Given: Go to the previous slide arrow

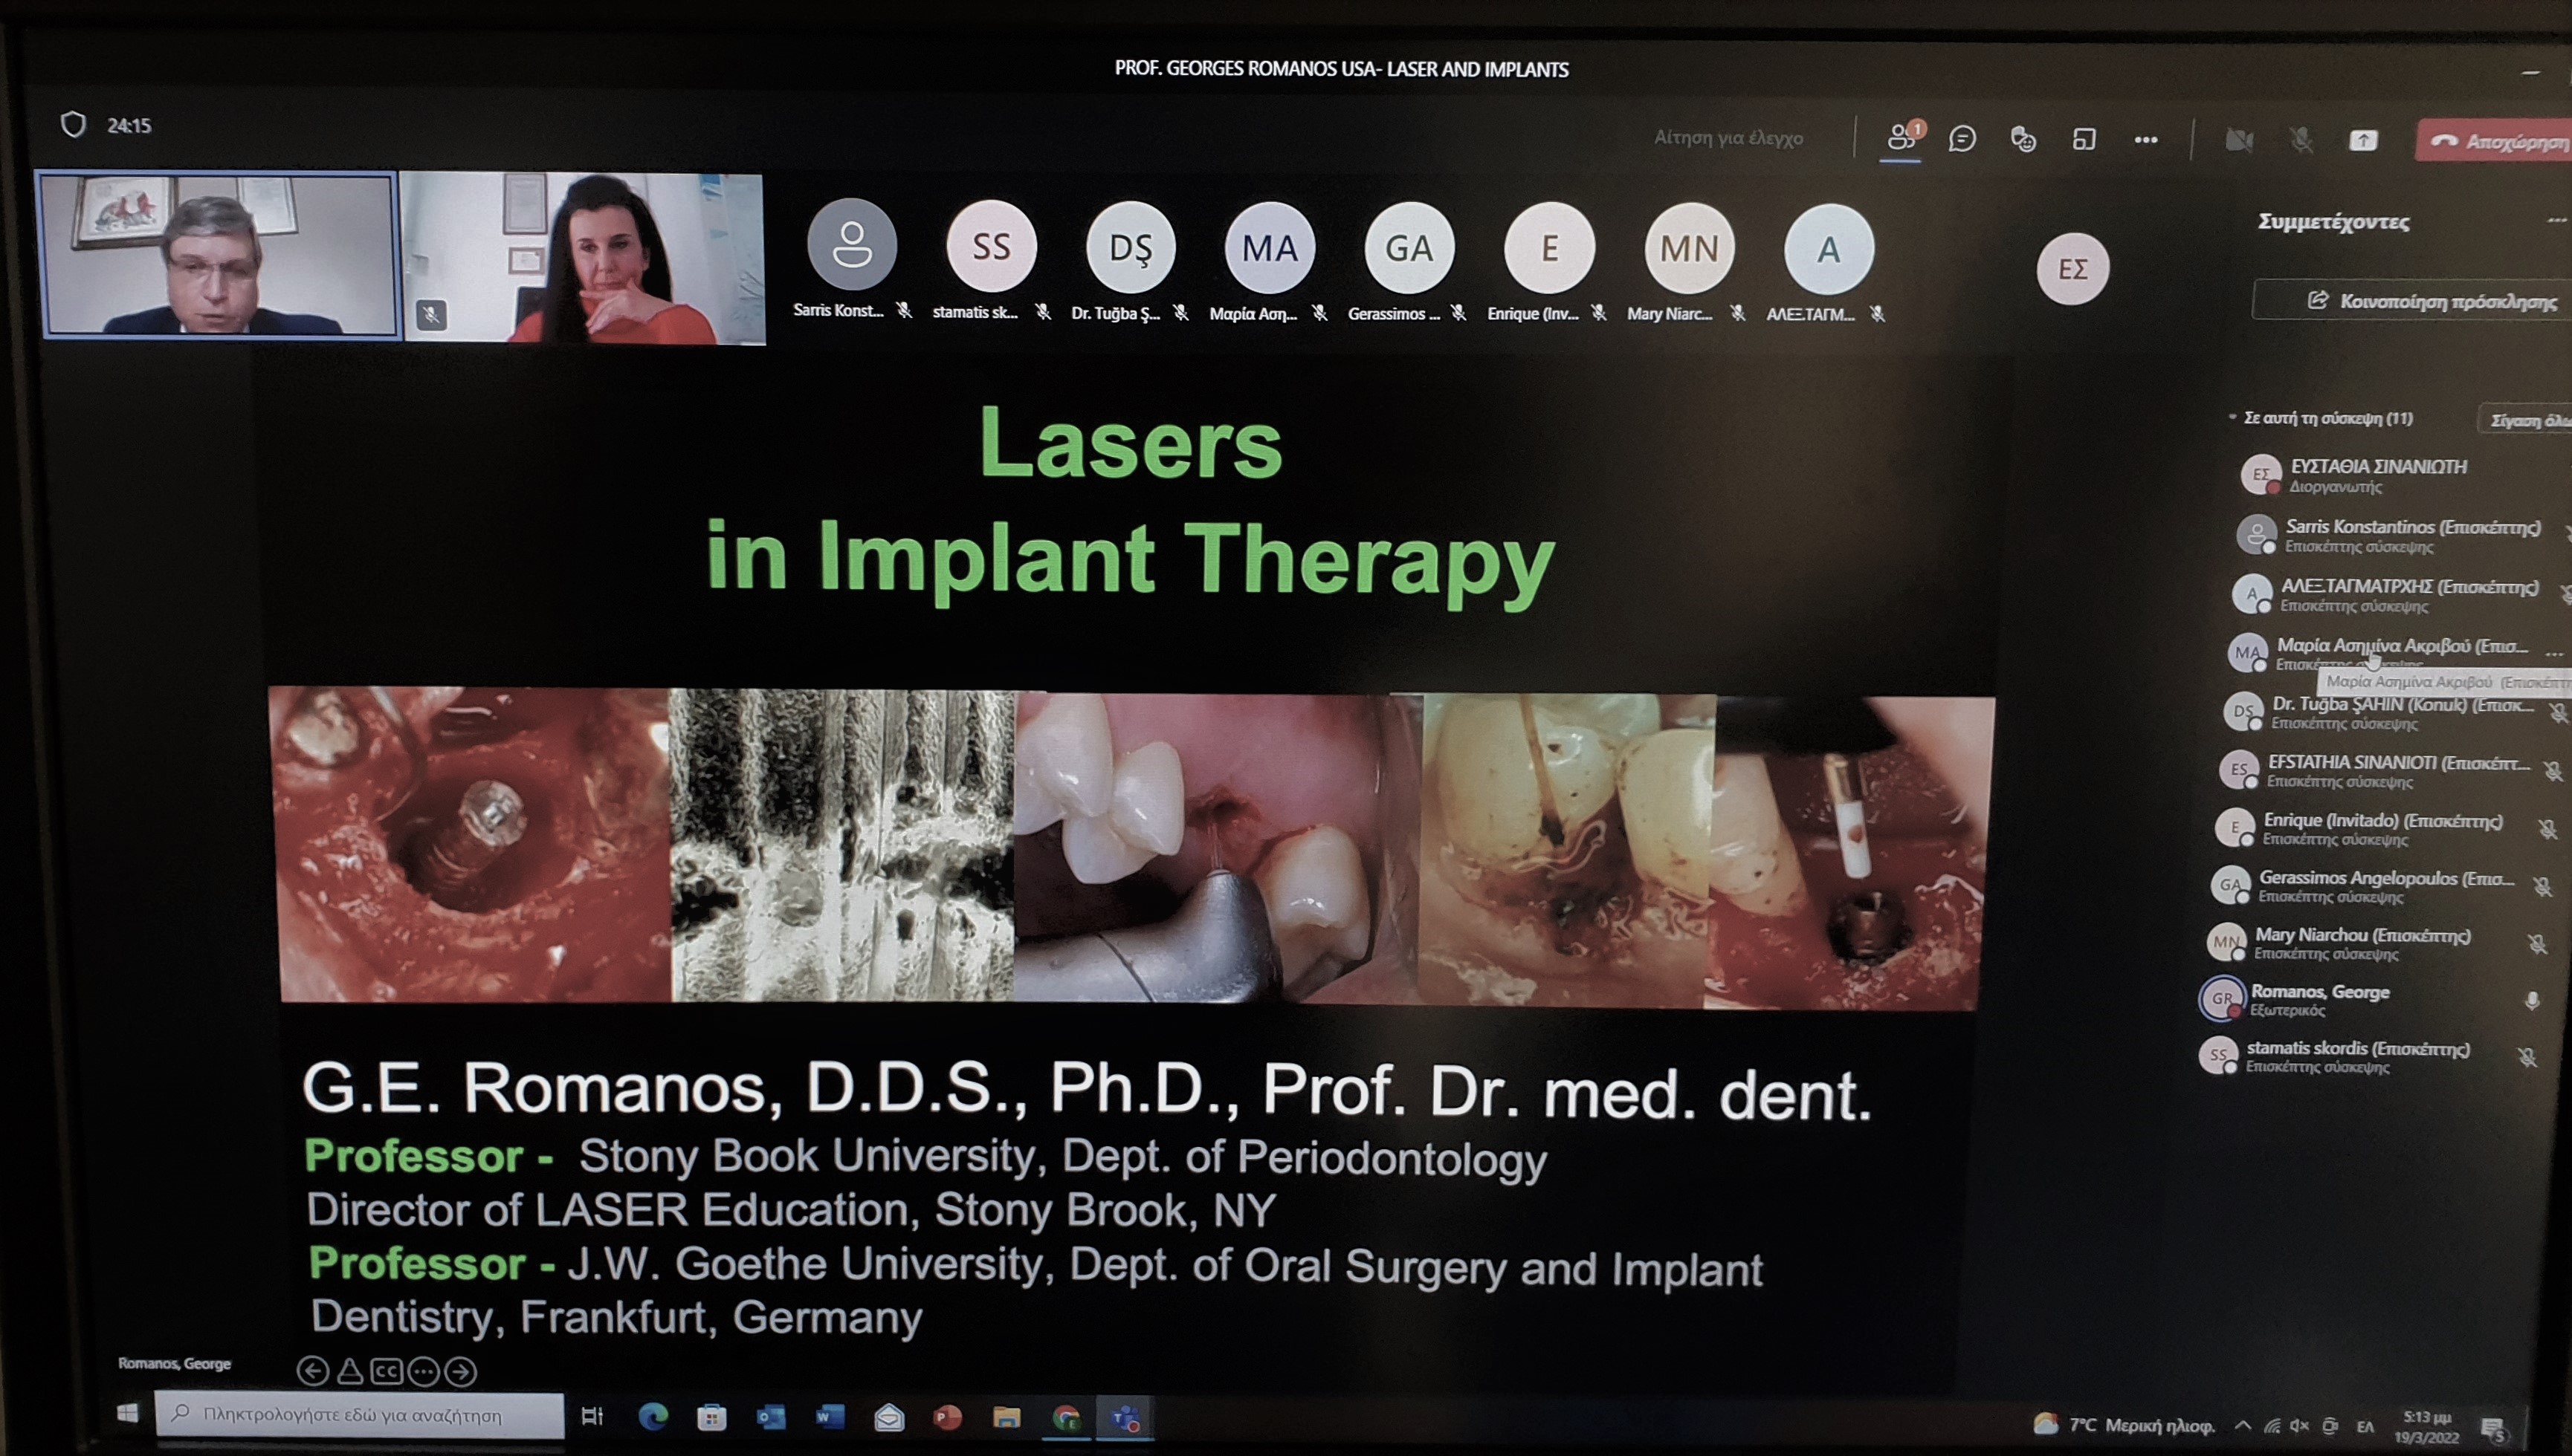Looking at the screenshot, I should click(x=313, y=1371).
